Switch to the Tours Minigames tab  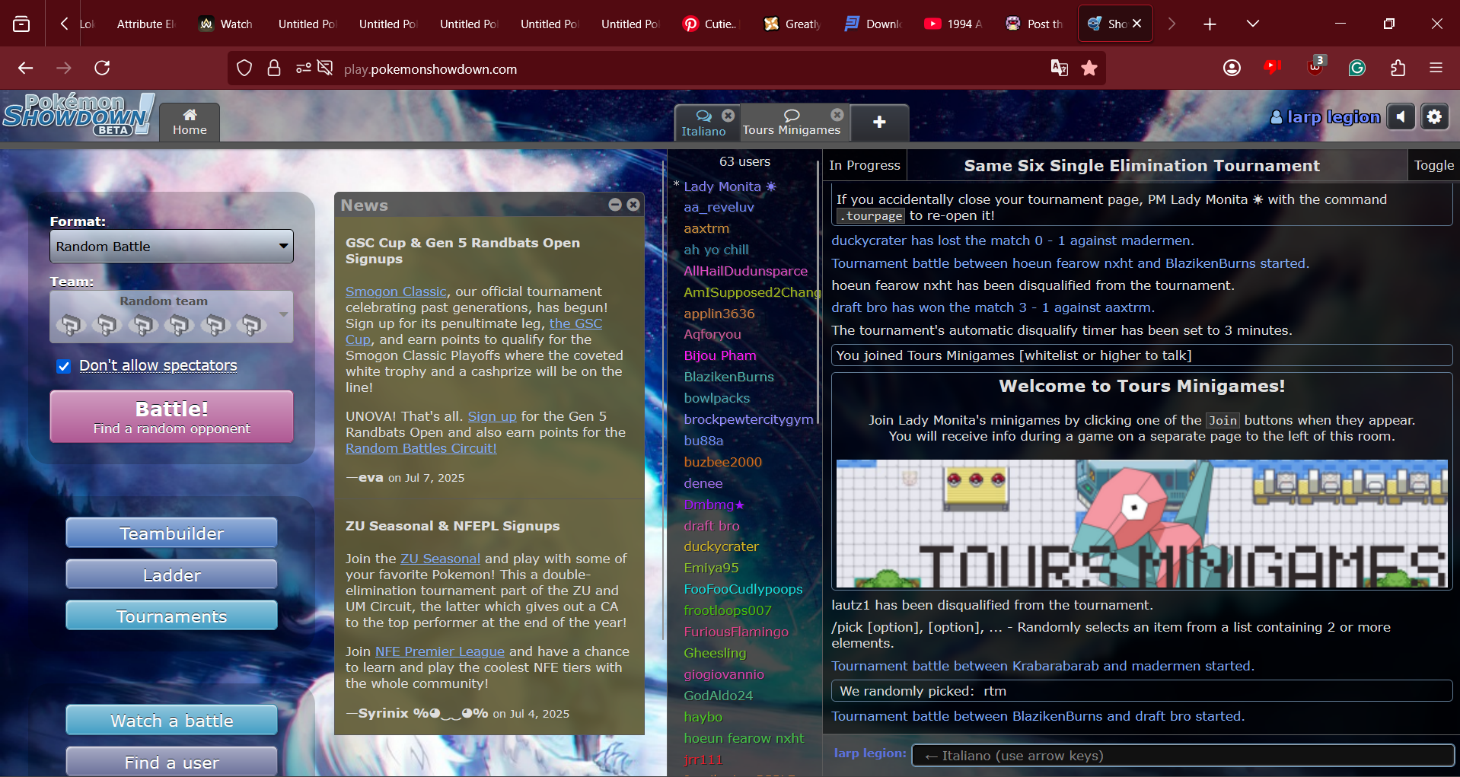[x=792, y=123]
